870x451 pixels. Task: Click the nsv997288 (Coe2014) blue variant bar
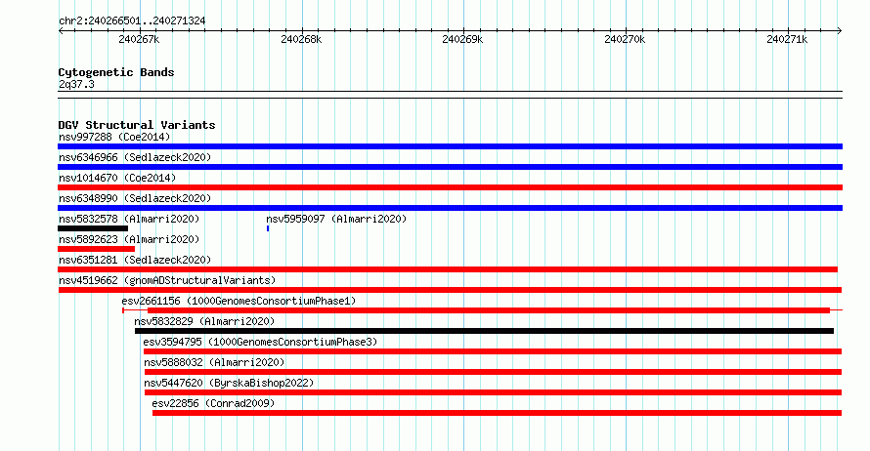[x=450, y=146]
